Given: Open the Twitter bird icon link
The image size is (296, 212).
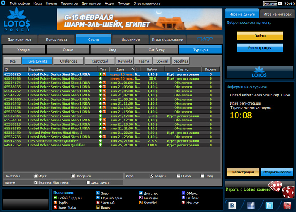Looking at the screenshot, I should click(x=269, y=205).
